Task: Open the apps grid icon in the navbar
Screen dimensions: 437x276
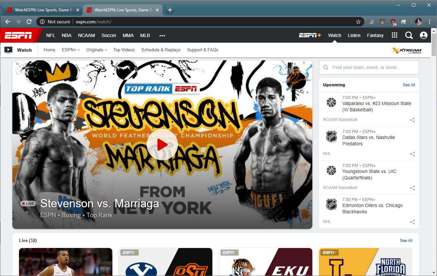Action: click(394, 35)
